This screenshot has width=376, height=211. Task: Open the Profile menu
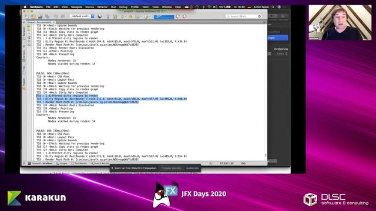point(135,7)
